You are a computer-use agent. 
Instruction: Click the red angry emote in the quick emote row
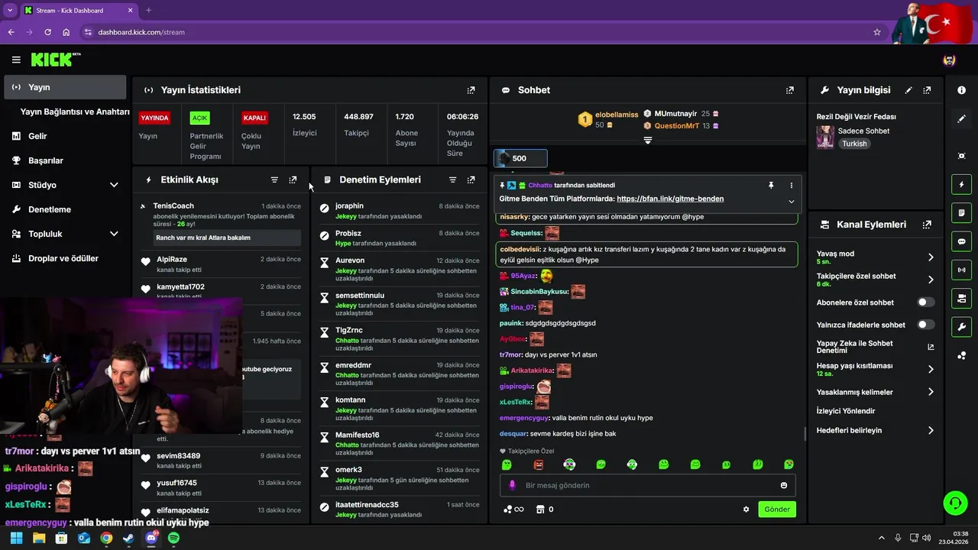538,464
